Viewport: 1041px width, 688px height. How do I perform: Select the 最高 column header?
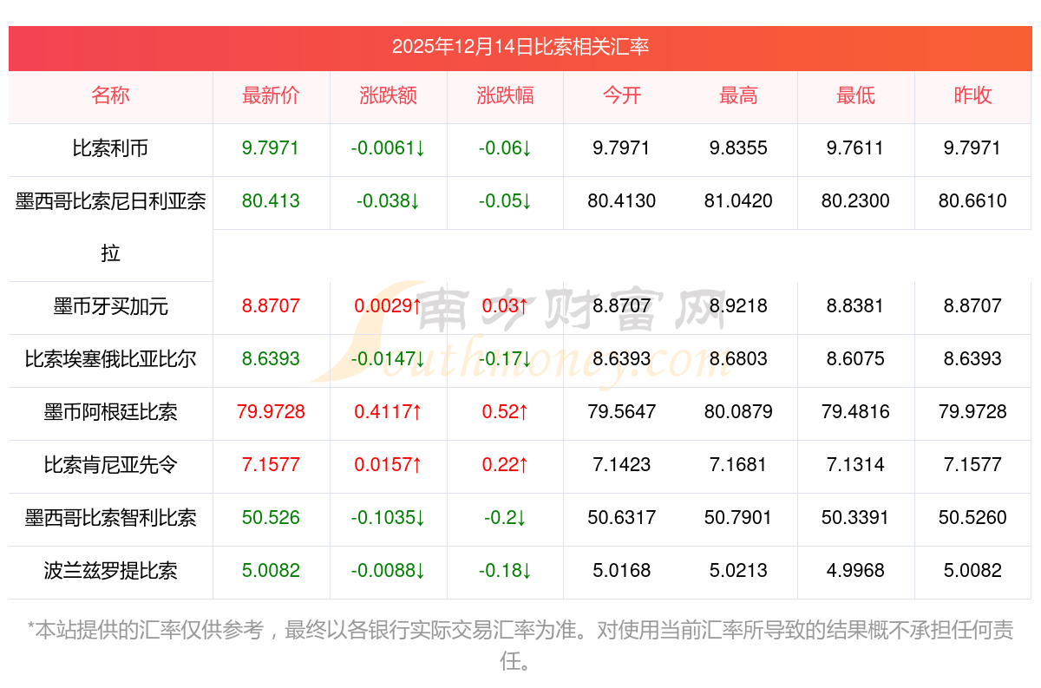coord(738,95)
